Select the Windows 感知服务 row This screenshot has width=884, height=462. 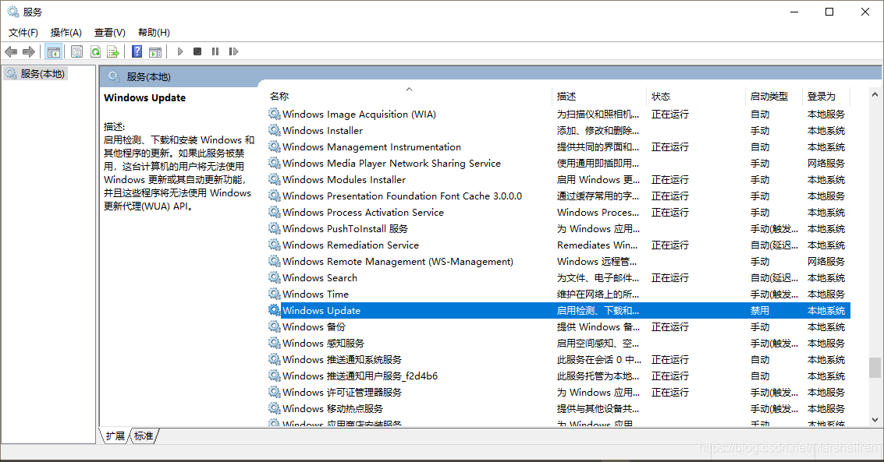tap(559, 344)
